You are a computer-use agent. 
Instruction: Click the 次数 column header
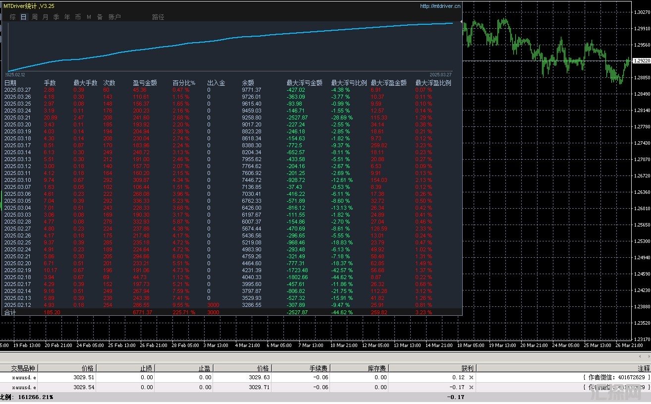109,83
